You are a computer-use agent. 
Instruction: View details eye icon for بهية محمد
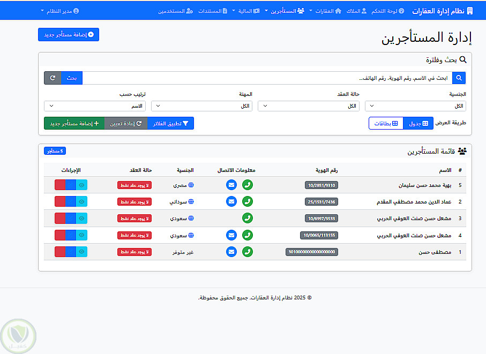tap(82, 185)
